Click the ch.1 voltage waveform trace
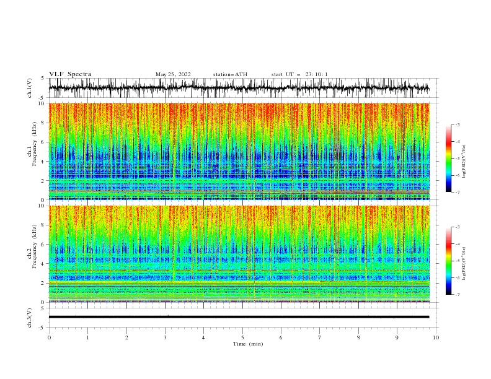Screen dimensions: 491x379 point(239,88)
